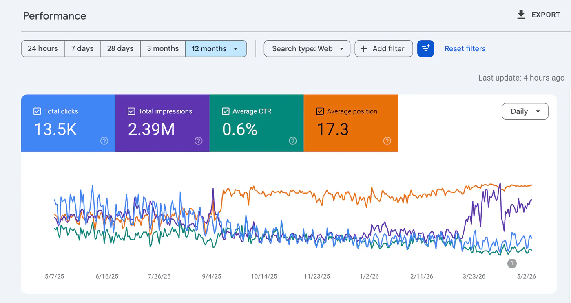Image resolution: width=571 pixels, height=303 pixels.
Task: Uncheck the Average CTR checkbox
Action: (226, 111)
